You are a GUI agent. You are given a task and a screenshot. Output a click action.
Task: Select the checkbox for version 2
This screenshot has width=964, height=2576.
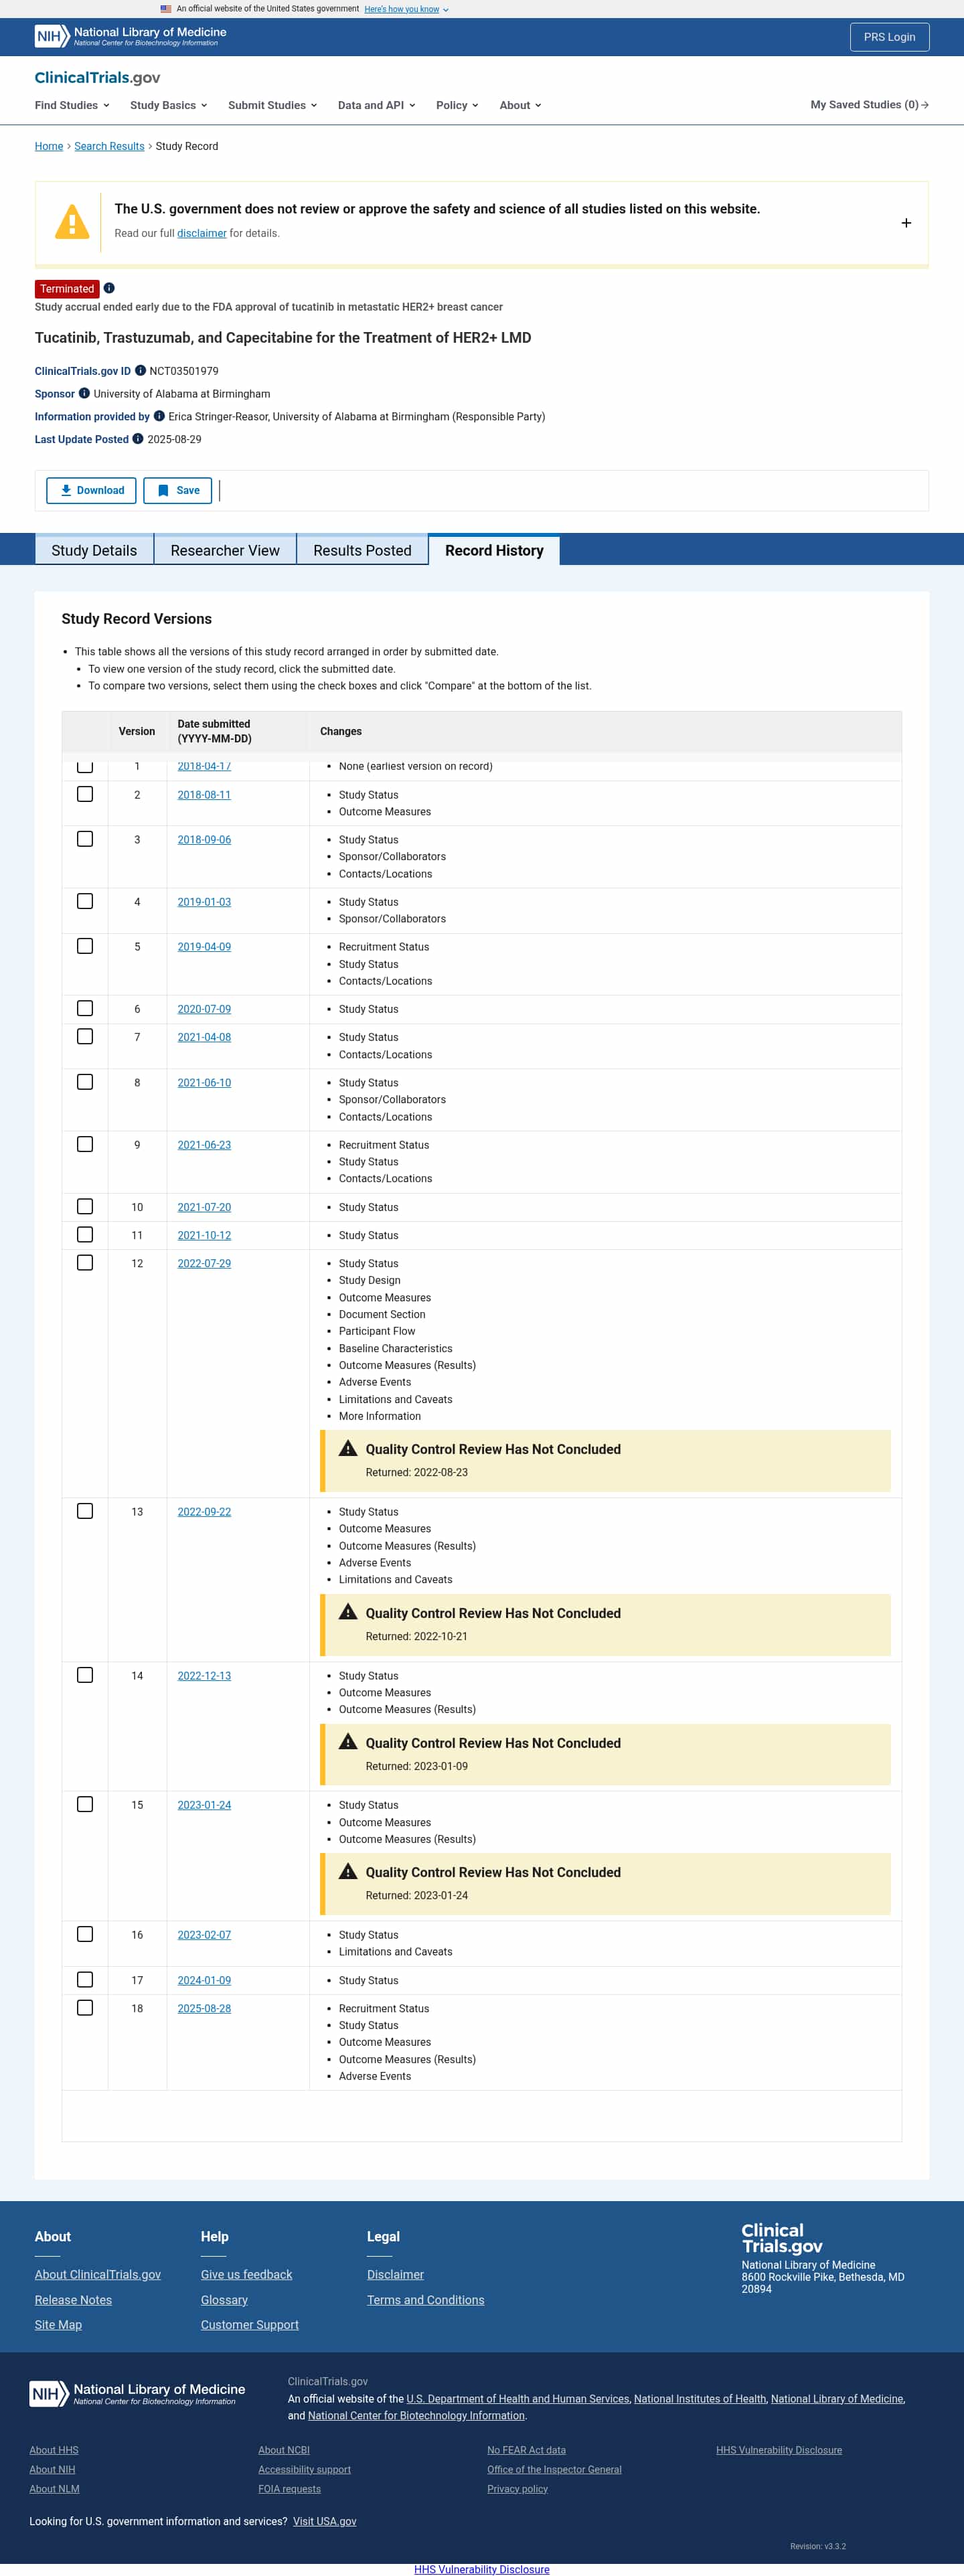click(85, 794)
